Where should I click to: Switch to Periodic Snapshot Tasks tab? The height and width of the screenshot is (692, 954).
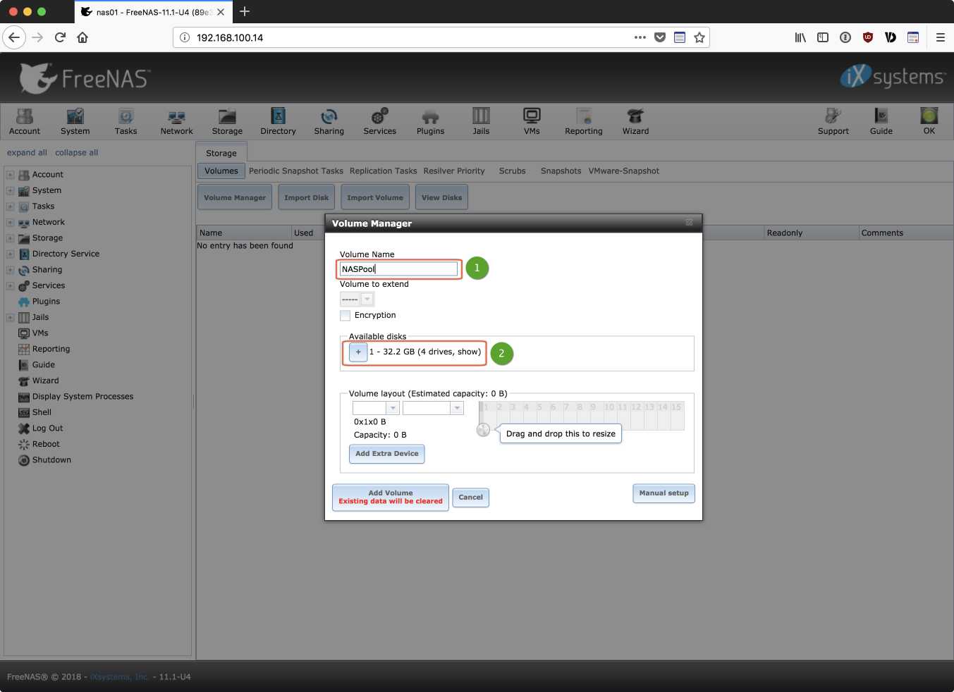point(295,171)
